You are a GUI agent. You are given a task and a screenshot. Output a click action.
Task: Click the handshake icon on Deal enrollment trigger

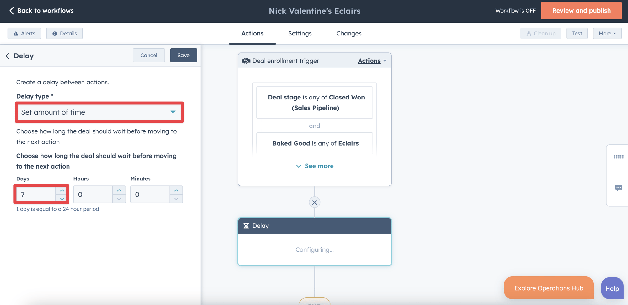[246, 61]
